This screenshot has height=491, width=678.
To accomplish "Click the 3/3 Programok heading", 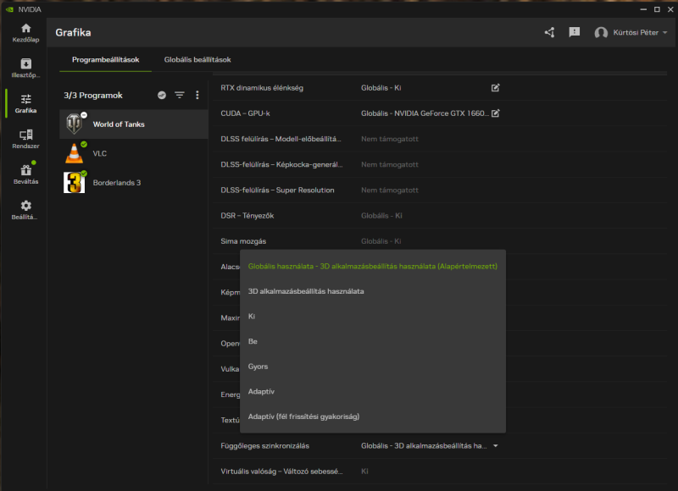I will [93, 95].
